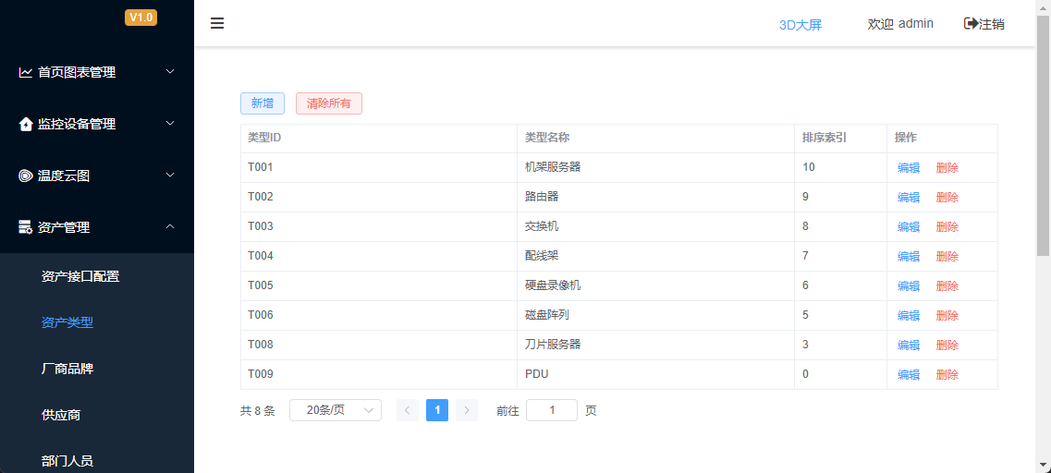Go to next page arrow

coord(467,410)
